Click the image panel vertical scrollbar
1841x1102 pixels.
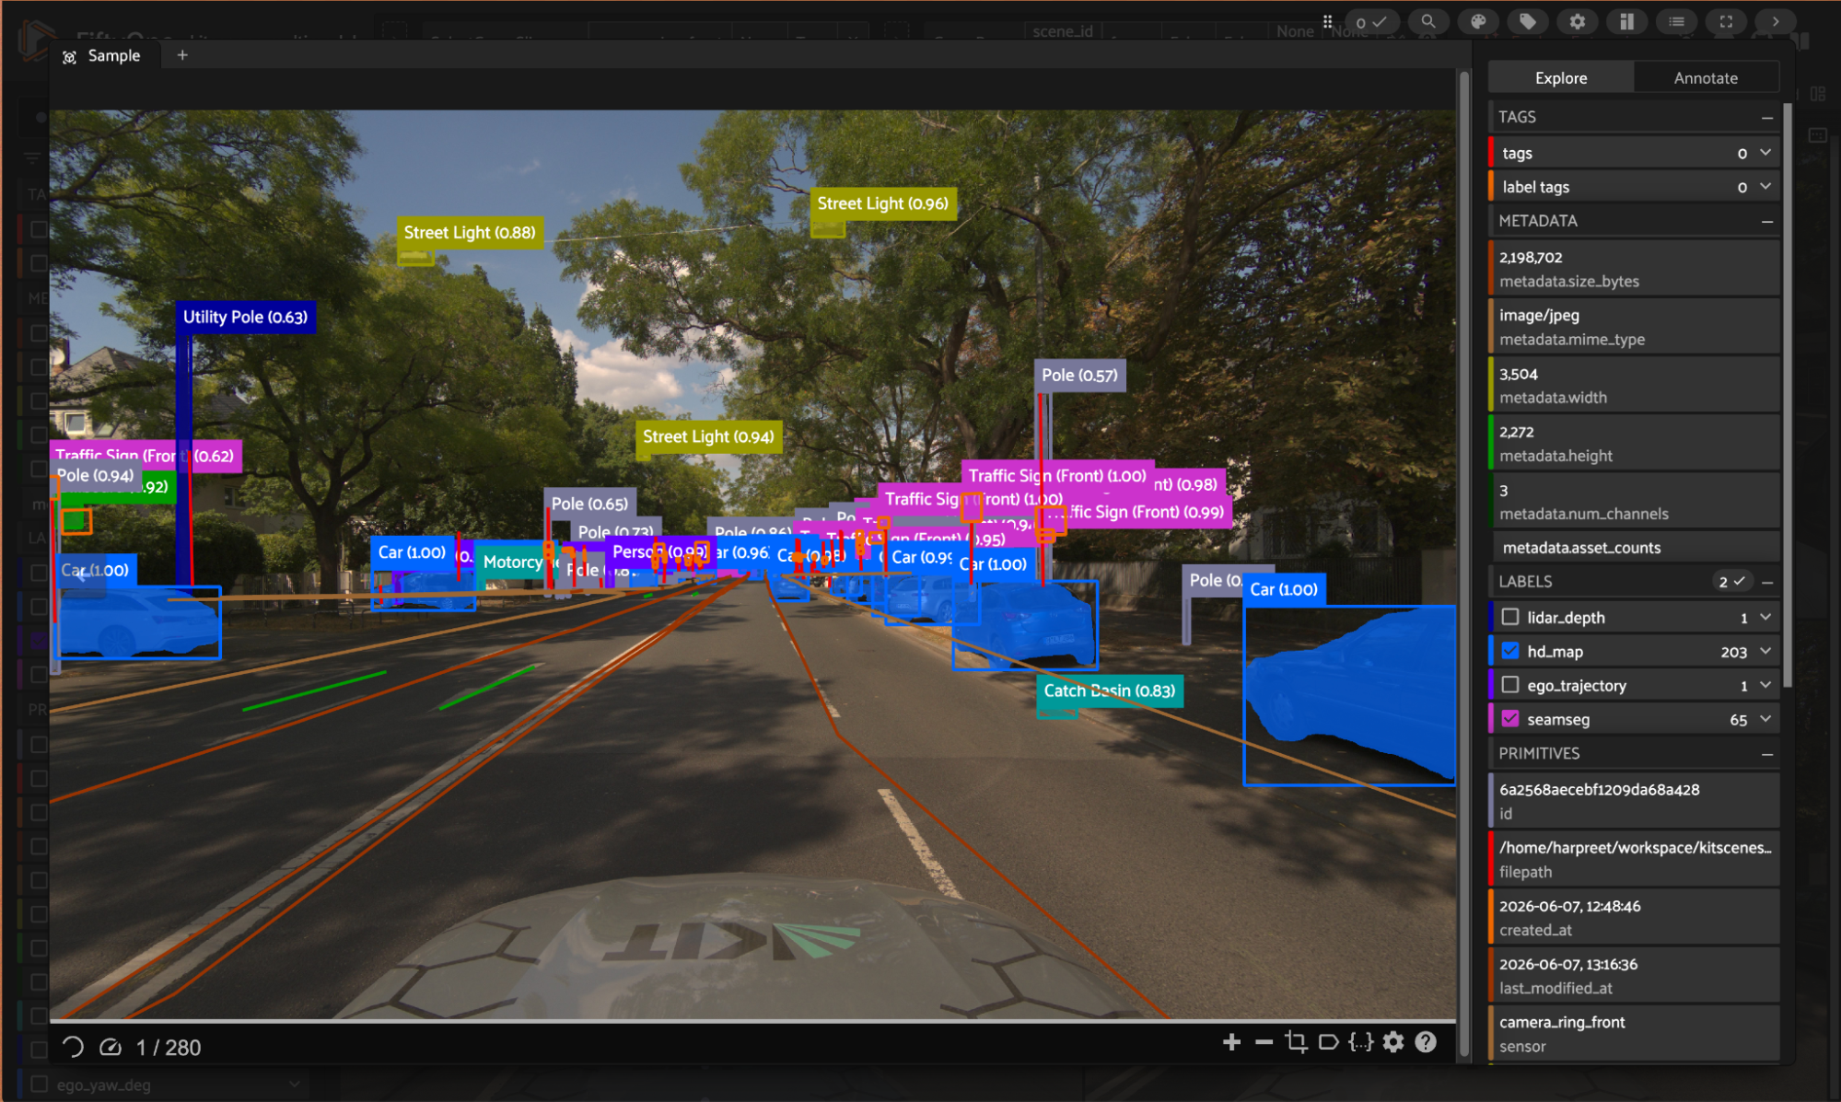coord(1463,565)
